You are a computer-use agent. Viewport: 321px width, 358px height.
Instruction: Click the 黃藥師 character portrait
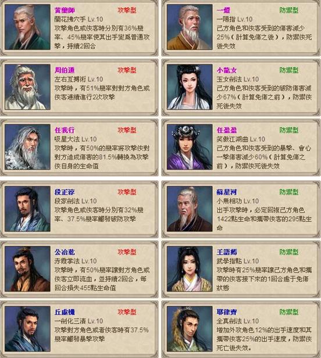click(27, 27)
